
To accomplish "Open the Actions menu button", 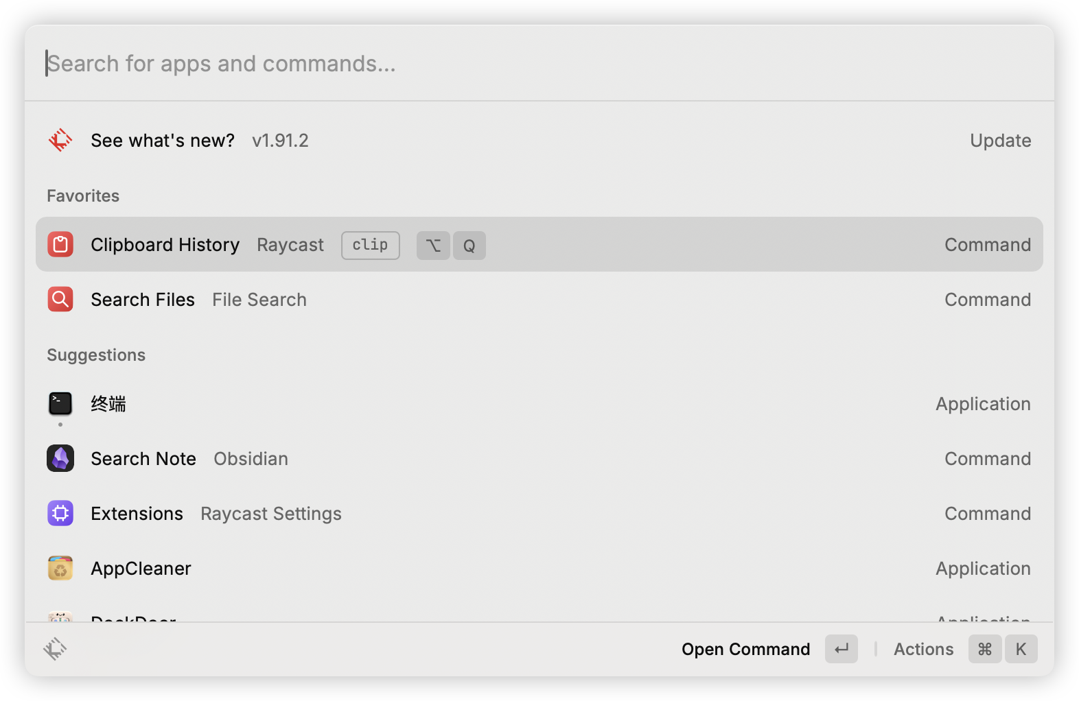I will click(x=964, y=649).
